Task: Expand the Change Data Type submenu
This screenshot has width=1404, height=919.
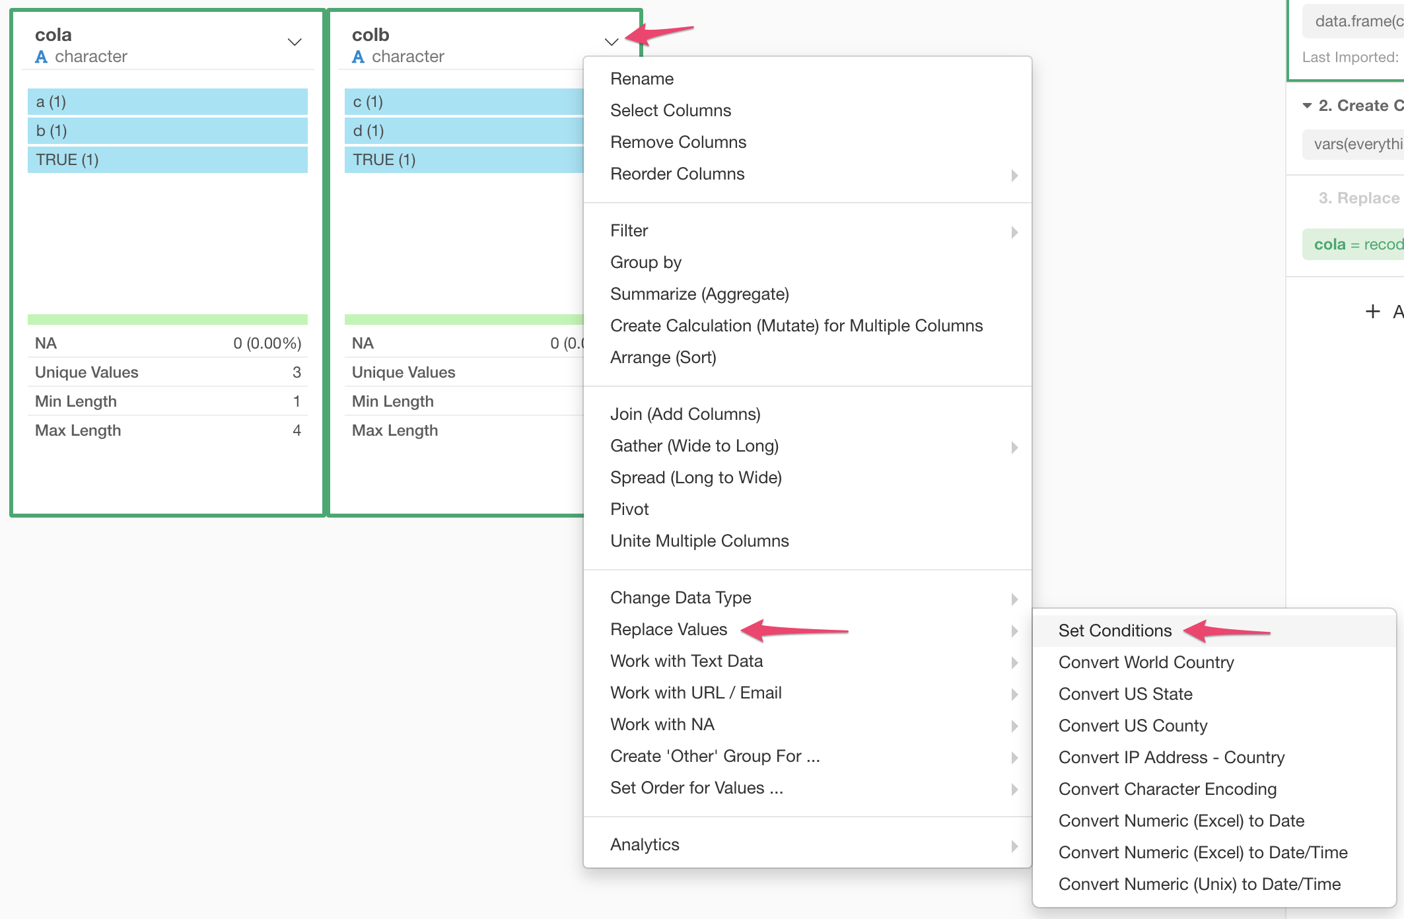Action: tap(1014, 599)
